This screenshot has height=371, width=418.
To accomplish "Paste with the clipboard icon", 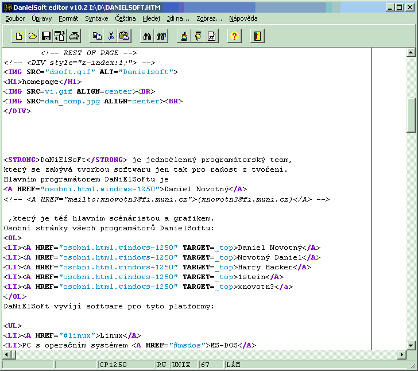I will click(x=125, y=36).
